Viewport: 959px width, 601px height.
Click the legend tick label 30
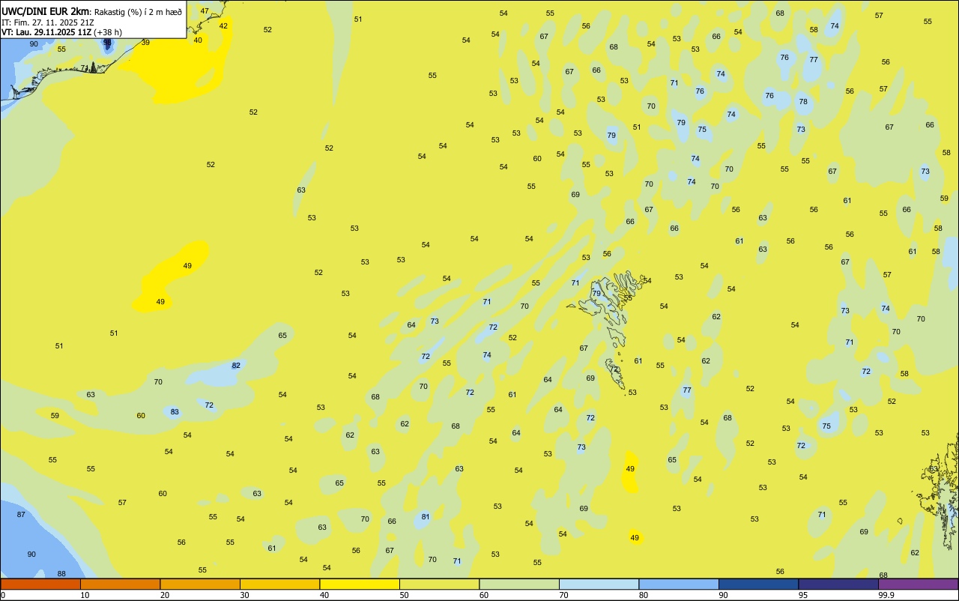pos(244,595)
